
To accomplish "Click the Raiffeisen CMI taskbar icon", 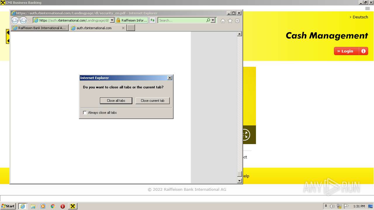I will 73,206.
